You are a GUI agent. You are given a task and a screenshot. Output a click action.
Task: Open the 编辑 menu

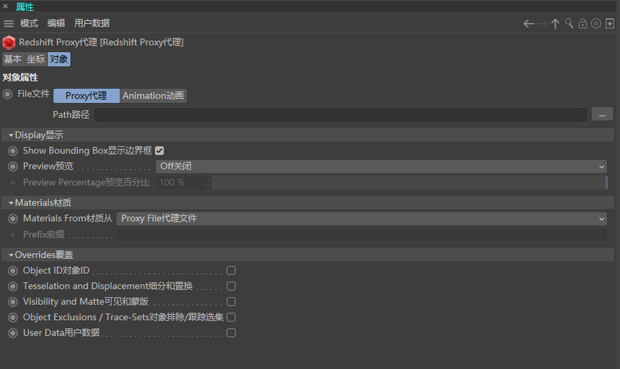tap(56, 23)
